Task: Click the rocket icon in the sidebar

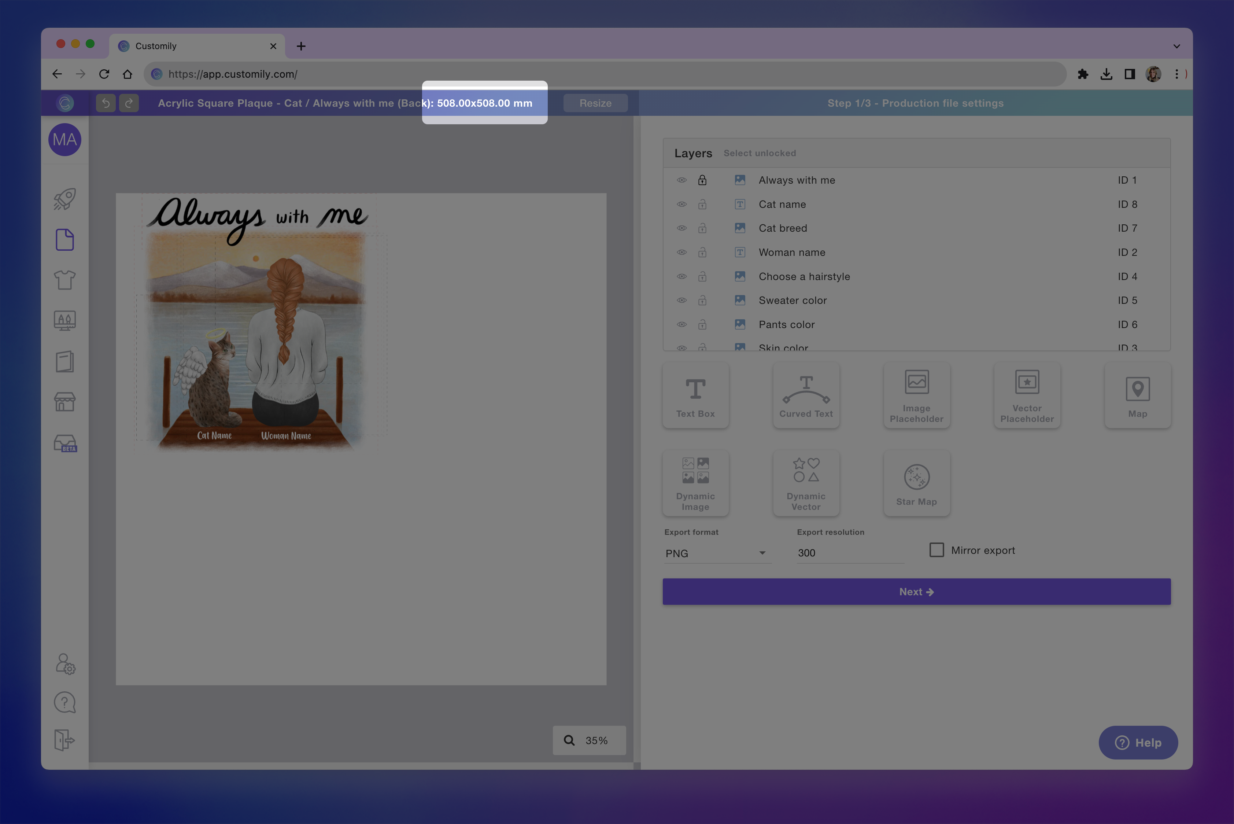Action: pos(64,199)
